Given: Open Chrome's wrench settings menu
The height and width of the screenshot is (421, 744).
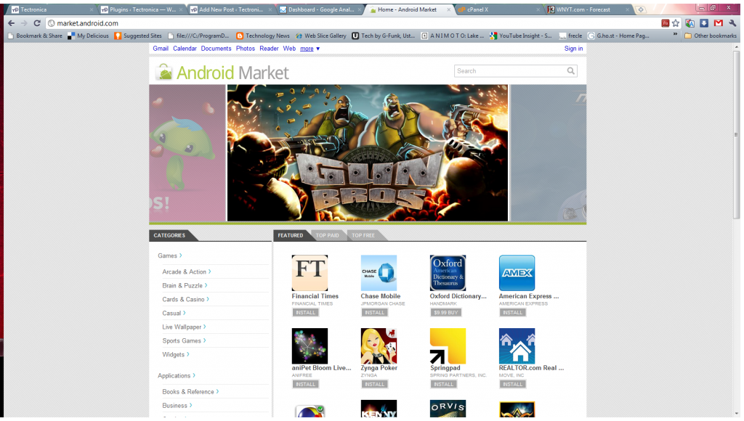Looking at the screenshot, I should tap(732, 23).
